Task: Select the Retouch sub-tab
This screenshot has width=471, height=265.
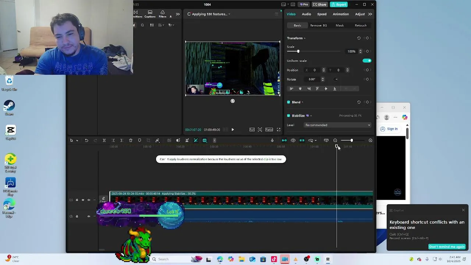Action: (361, 25)
